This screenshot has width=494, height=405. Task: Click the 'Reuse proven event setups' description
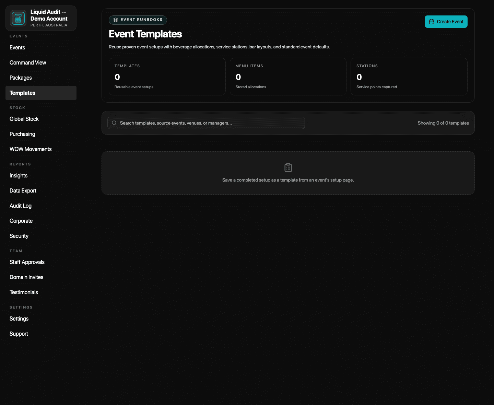219,47
